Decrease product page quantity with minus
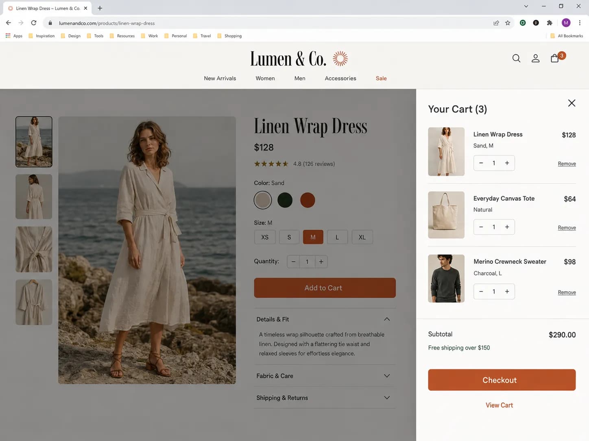This screenshot has height=441, width=589. (293, 262)
